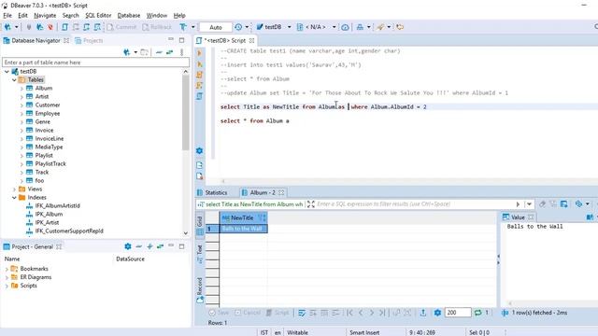Click the navigator vertical scrollbar

click(x=186, y=112)
